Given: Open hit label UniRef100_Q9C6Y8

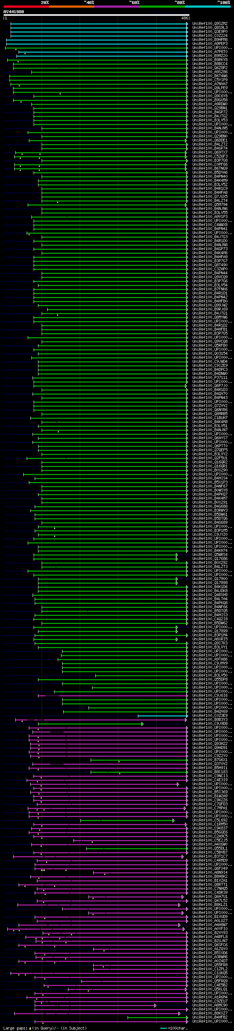Looking at the screenshot, I should 210,96.
